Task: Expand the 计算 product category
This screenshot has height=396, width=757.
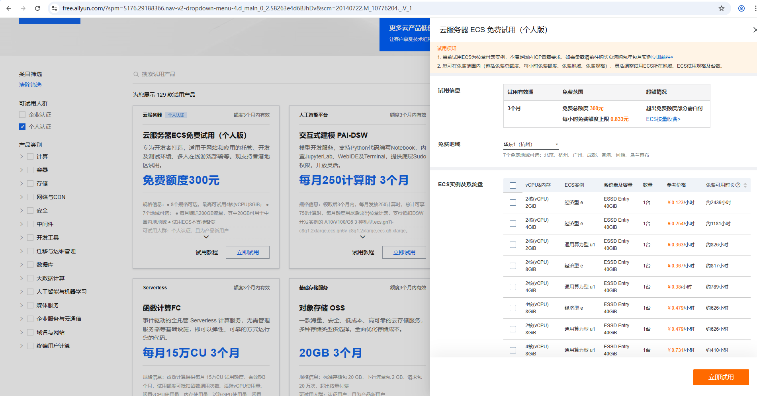Action: point(22,157)
